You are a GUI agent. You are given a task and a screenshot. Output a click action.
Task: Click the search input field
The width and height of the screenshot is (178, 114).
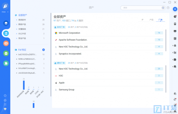pos(143,8)
